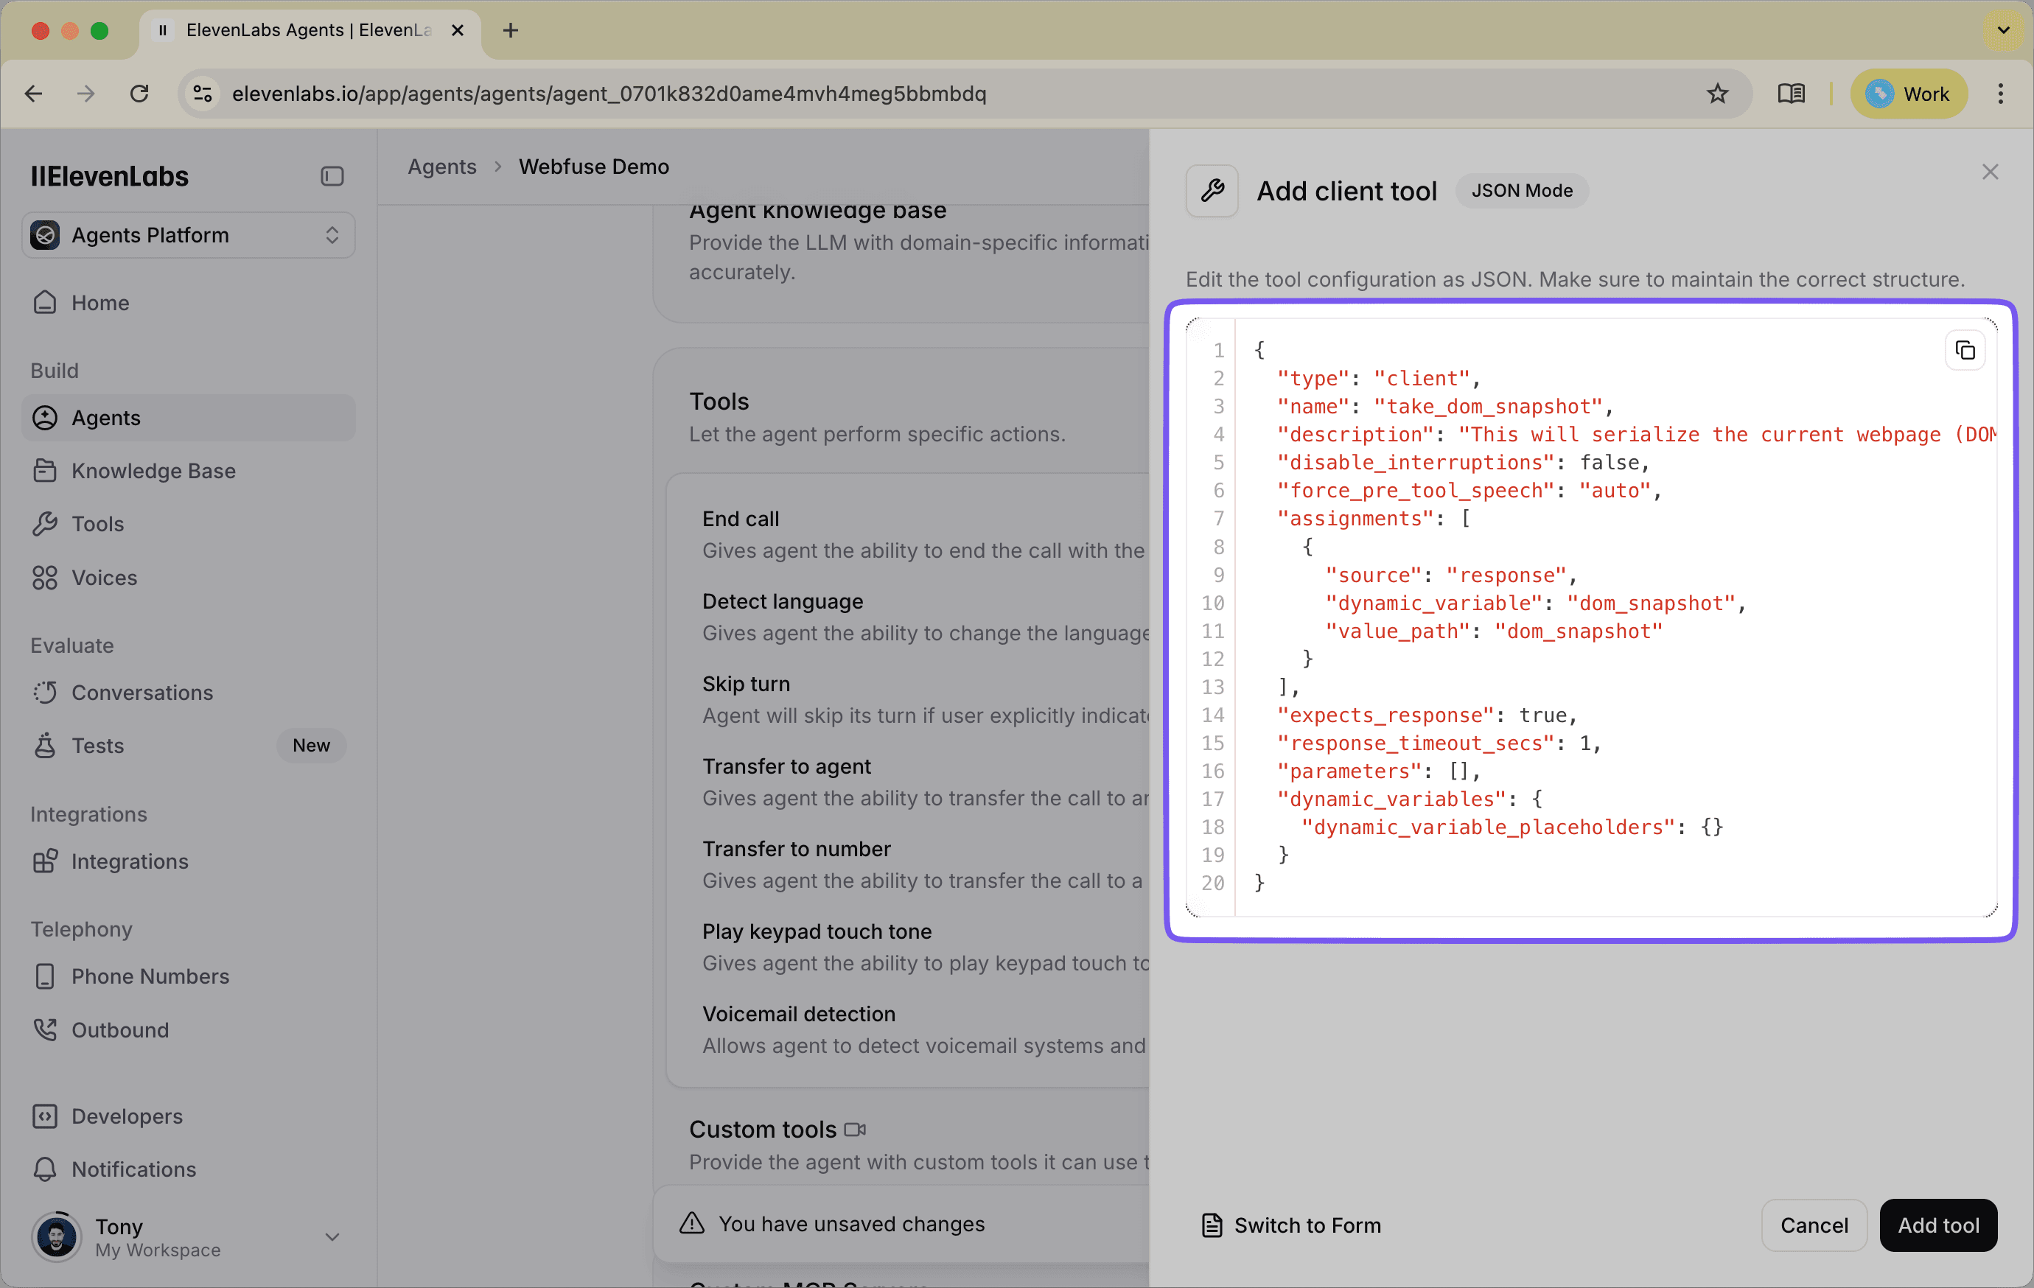Image resolution: width=2034 pixels, height=1288 pixels.
Task: Select the Work profile avatar in Chrome
Action: tap(1909, 94)
